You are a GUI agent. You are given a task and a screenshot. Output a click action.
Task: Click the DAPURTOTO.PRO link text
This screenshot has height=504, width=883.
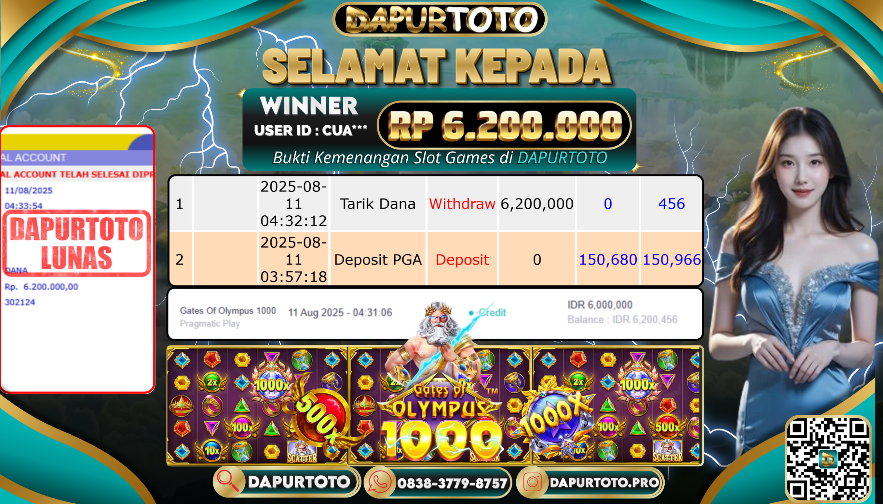(604, 482)
